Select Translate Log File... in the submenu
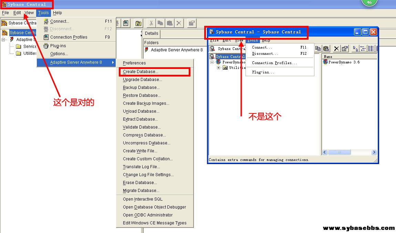Viewport: 396px width, 233px height. (155, 167)
